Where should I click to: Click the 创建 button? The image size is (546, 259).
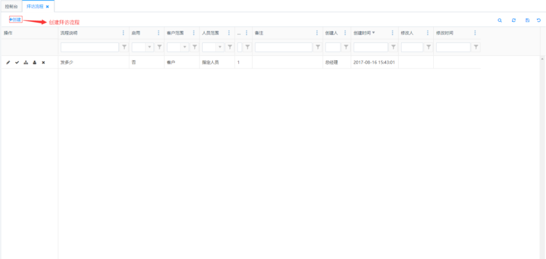16,19
